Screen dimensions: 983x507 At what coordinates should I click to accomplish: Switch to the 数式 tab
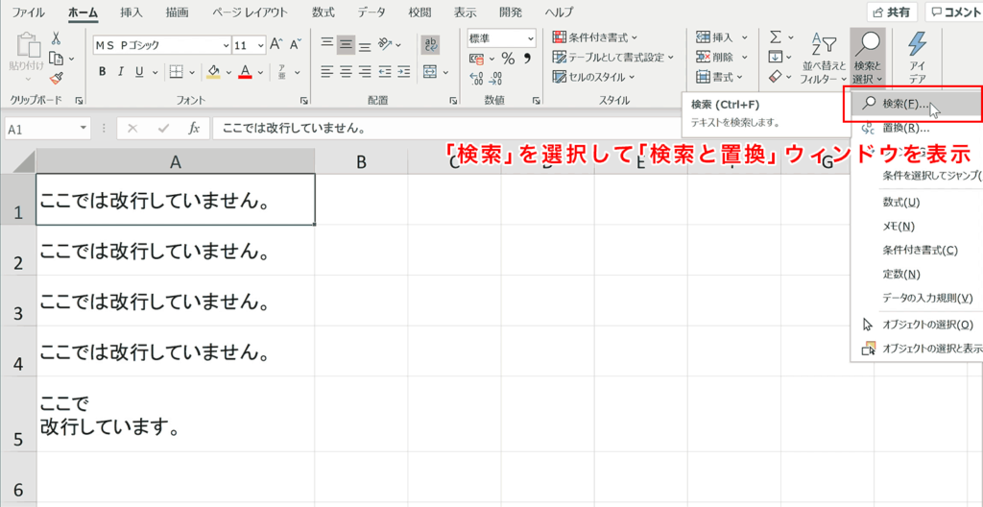tap(323, 12)
